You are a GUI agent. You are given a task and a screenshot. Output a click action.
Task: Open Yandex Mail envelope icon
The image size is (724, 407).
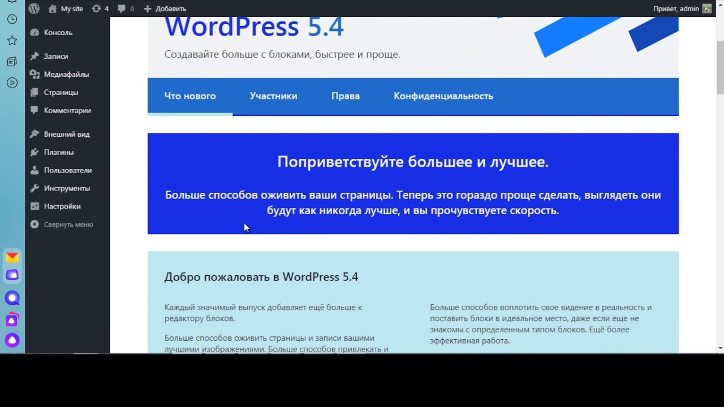click(x=12, y=258)
